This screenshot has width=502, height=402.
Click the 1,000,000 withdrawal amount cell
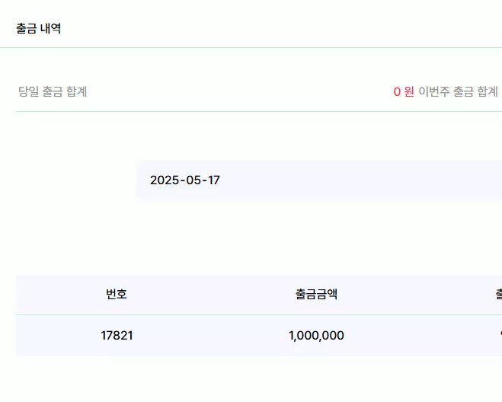click(316, 336)
